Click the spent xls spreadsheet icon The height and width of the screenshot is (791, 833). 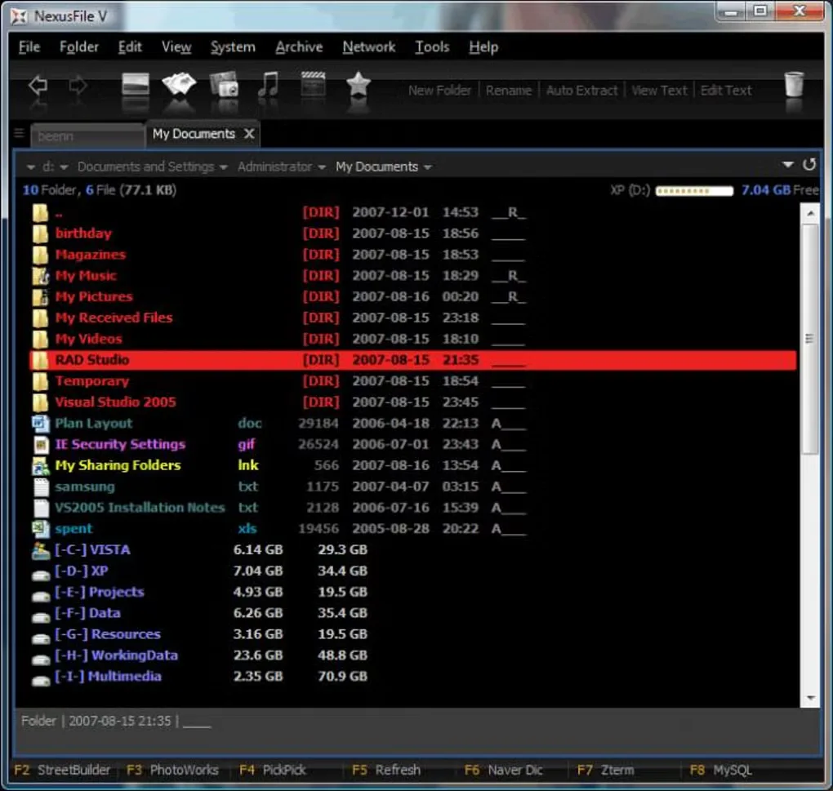(x=40, y=529)
